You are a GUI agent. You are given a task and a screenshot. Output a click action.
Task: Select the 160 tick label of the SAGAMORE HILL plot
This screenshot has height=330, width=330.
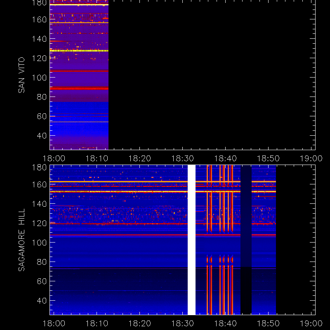[39, 184]
